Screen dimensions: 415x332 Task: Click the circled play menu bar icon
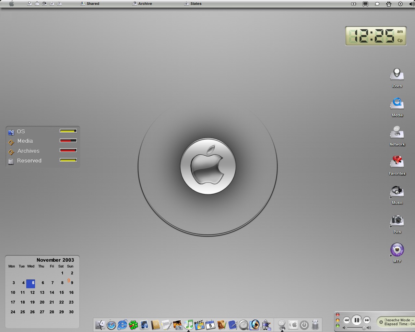(x=400, y=4)
